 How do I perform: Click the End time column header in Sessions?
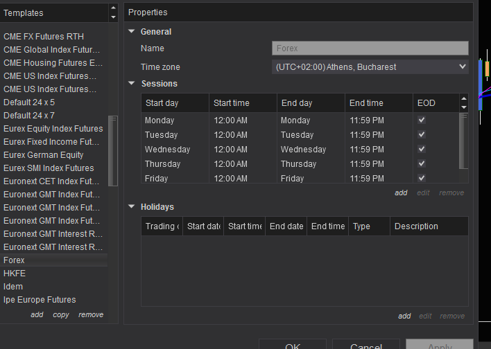pos(379,103)
